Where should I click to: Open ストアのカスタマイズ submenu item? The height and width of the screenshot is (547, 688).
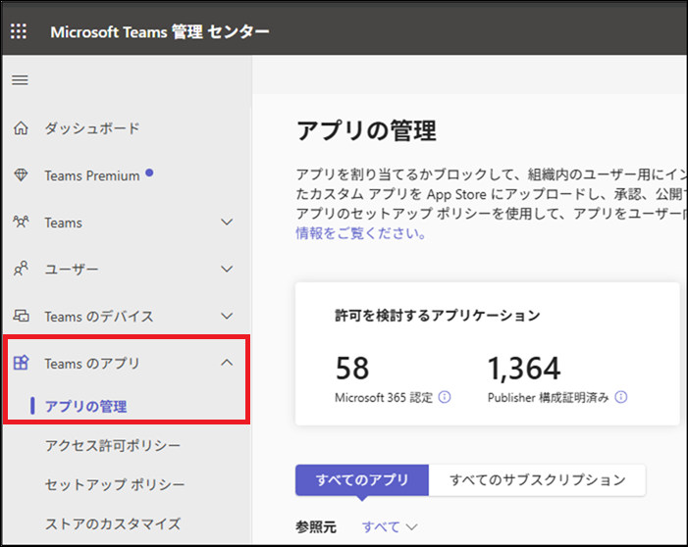(x=113, y=523)
